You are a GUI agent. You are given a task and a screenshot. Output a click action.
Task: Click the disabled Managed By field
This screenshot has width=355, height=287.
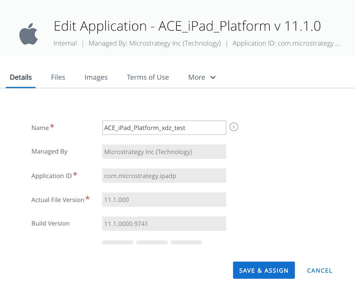point(164,152)
